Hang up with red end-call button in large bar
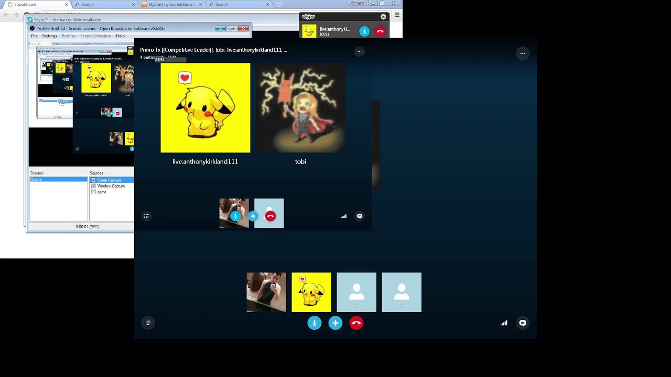 (x=356, y=323)
